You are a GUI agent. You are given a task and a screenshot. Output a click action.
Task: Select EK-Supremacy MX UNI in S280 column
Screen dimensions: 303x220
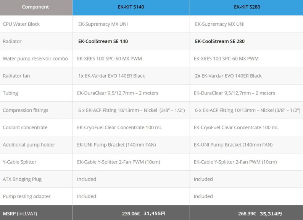click(x=220, y=24)
